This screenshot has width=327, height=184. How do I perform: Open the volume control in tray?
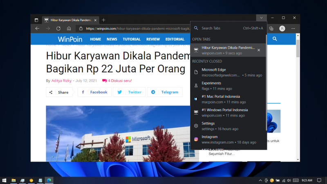289,180
